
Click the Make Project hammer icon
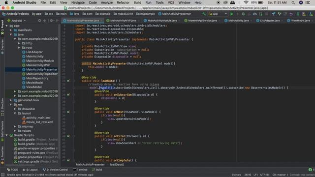point(204,14)
